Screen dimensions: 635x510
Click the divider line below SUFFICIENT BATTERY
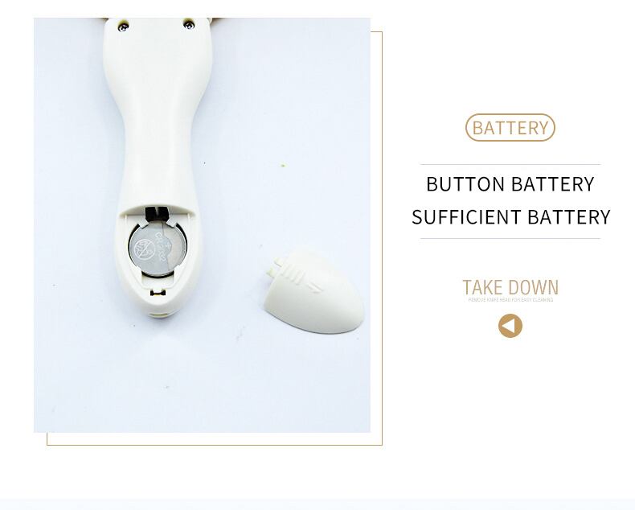(510, 238)
